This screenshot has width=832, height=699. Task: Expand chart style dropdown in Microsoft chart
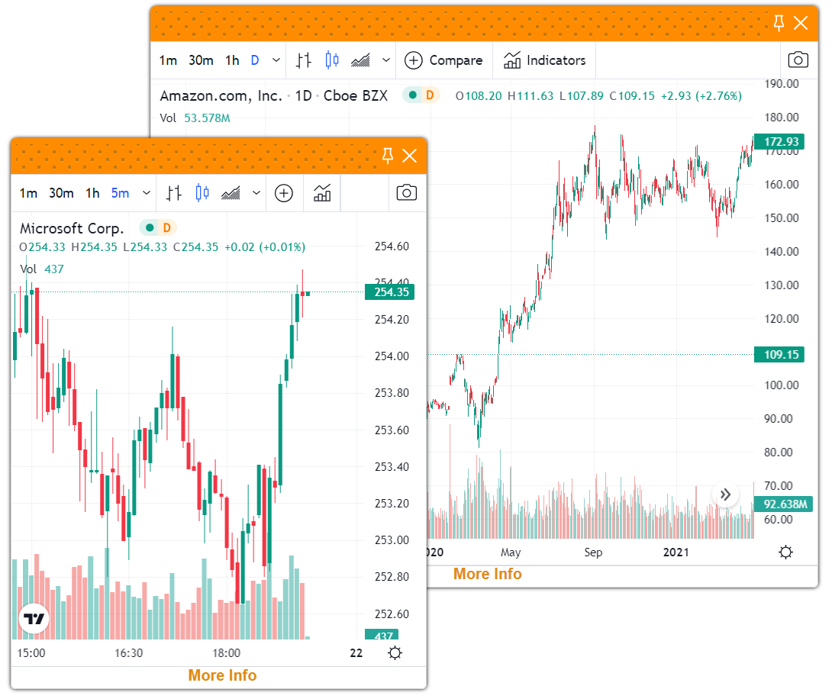(256, 193)
